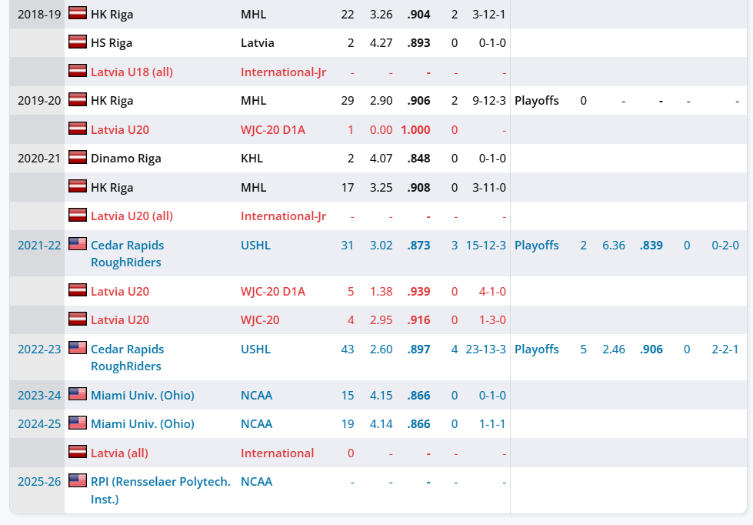The width and height of the screenshot is (753, 525).
Task: Click US flag beside RPI row
Action: click(x=78, y=480)
